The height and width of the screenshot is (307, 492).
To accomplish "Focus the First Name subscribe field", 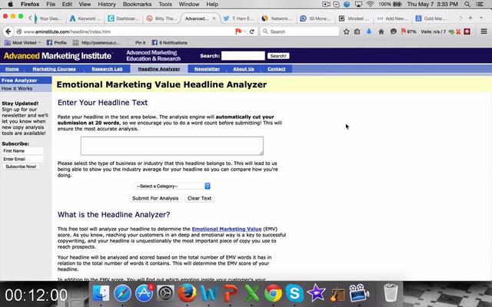I will coord(22,151).
